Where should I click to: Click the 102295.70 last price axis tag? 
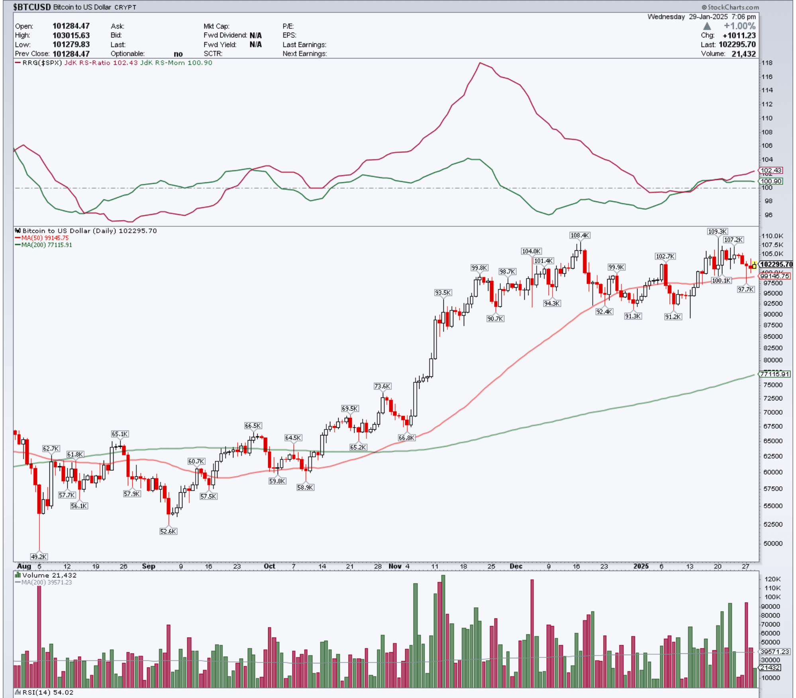(776, 264)
